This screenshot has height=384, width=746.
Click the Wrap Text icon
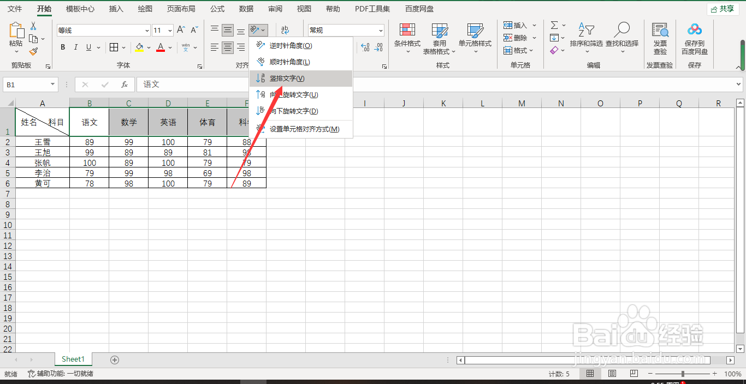(285, 31)
